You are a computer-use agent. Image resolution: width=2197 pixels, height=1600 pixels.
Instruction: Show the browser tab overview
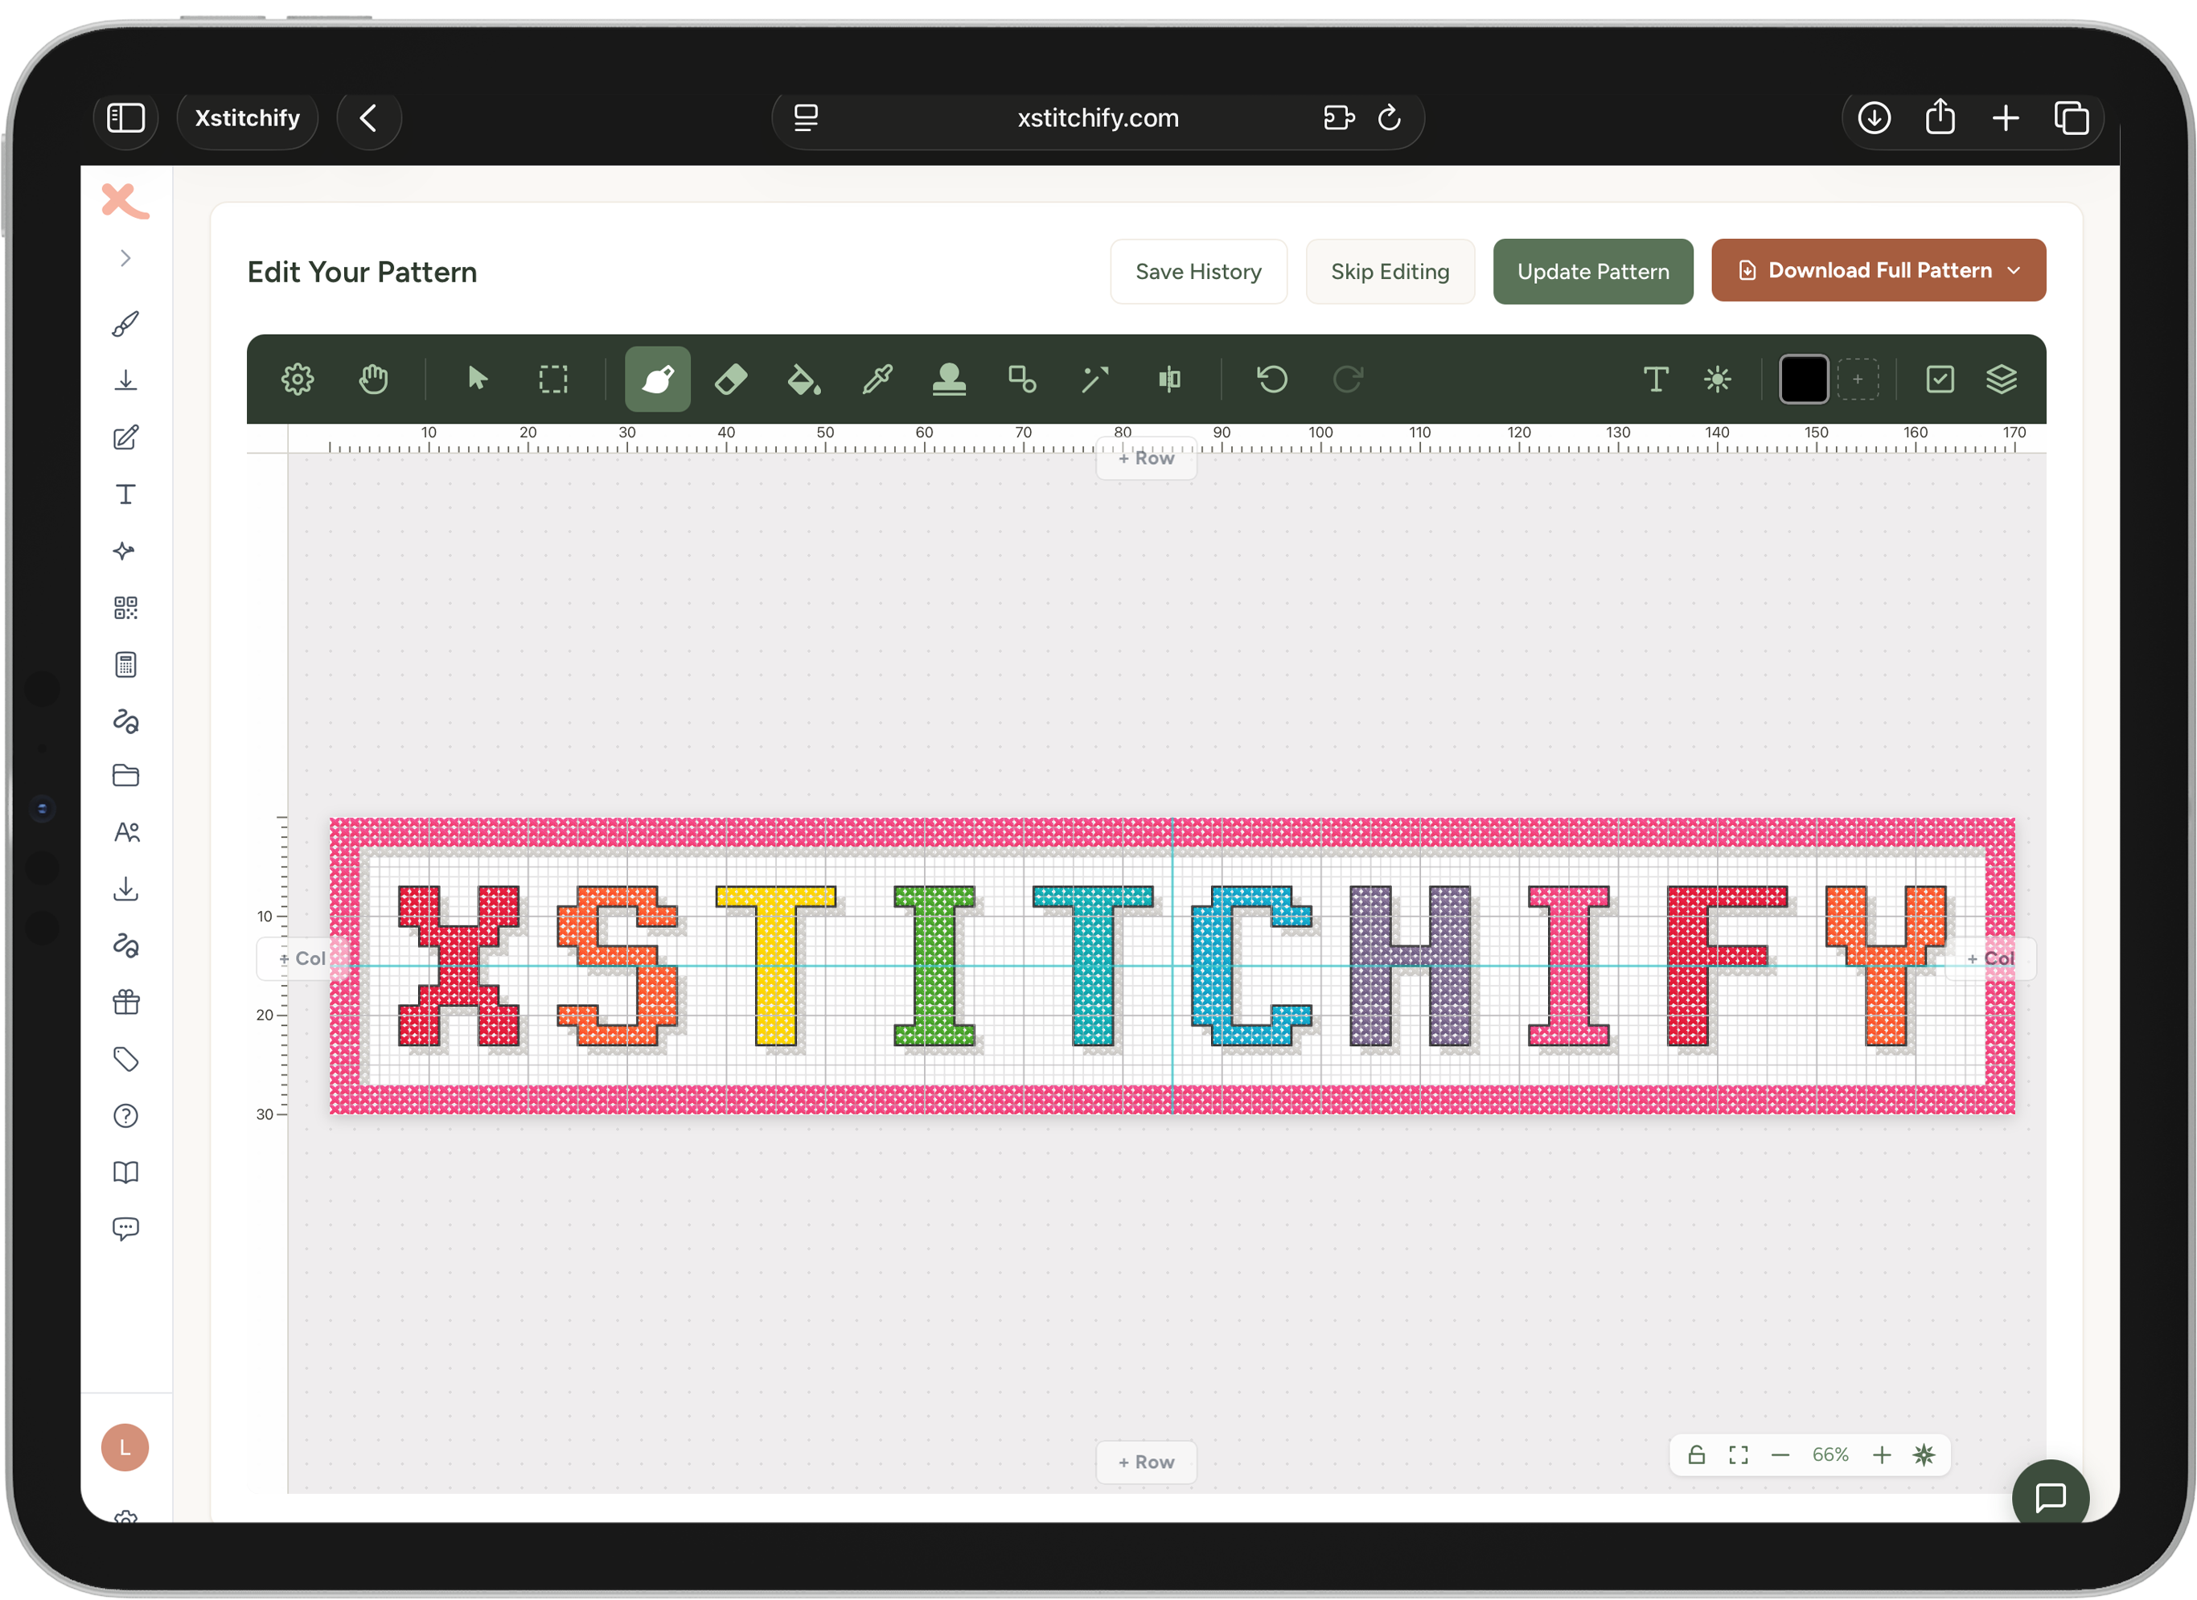click(x=2071, y=118)
